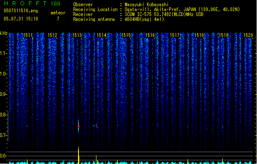
Task: Click the time marker 1518
Action: point(199,35)
